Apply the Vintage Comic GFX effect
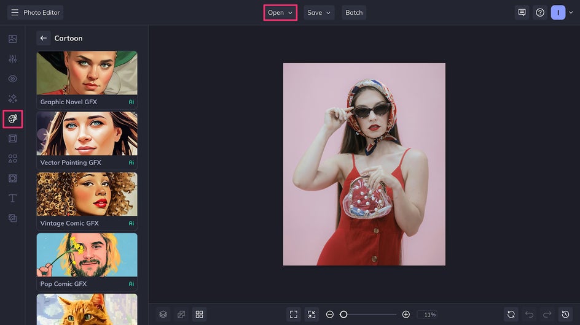The image size is (580, 325). pyautogui.click(x=87, y=201)
